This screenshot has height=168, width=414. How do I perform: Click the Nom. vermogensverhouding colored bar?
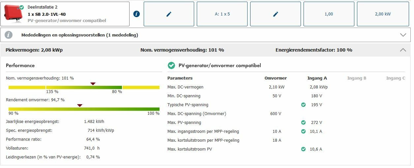[84, 87]
